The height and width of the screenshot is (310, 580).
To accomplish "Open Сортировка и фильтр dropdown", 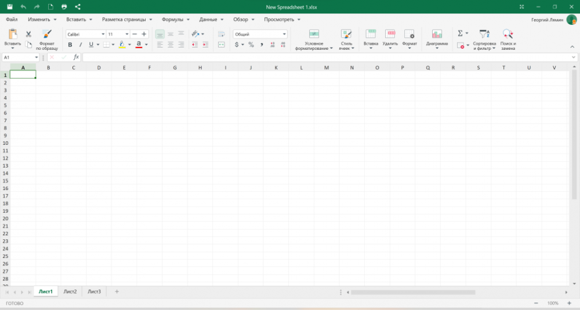I will 484,39.
